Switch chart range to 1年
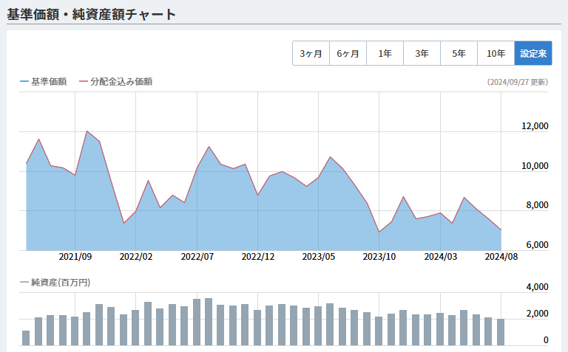This screenshot has width=568, height=352. coord(385,53)
